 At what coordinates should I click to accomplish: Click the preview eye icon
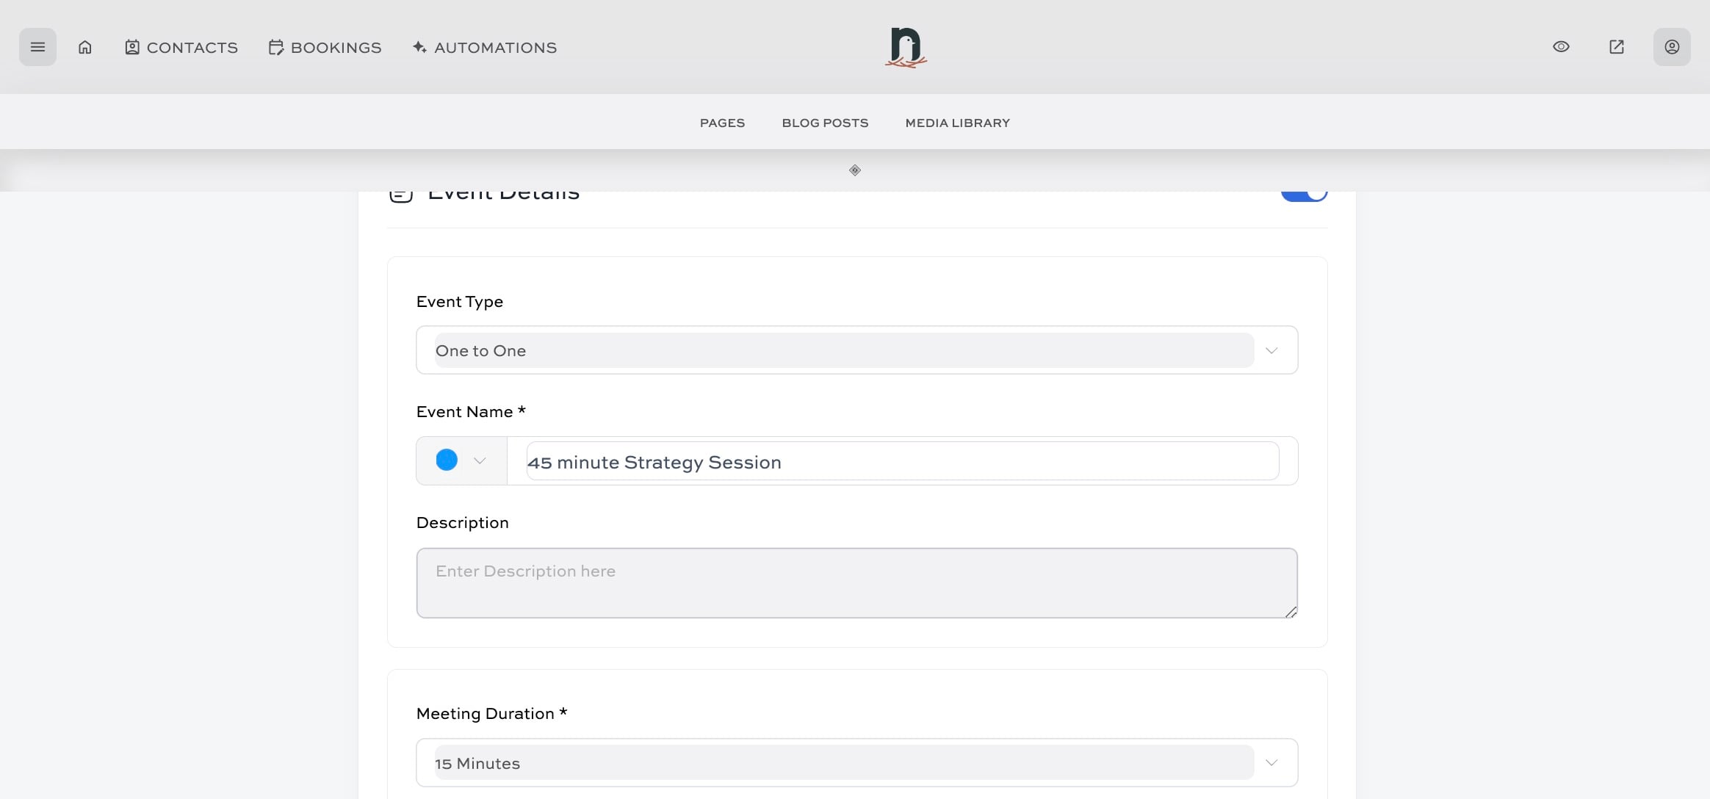coord(1561,47)
